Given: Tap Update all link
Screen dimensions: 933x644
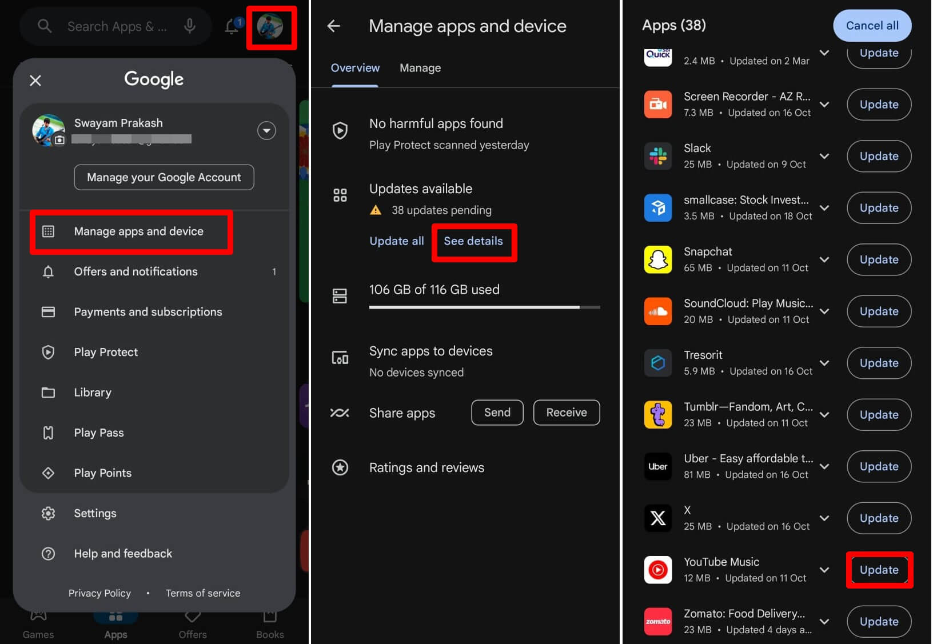Looking at the screenshot, I should [x=397, y=241].
